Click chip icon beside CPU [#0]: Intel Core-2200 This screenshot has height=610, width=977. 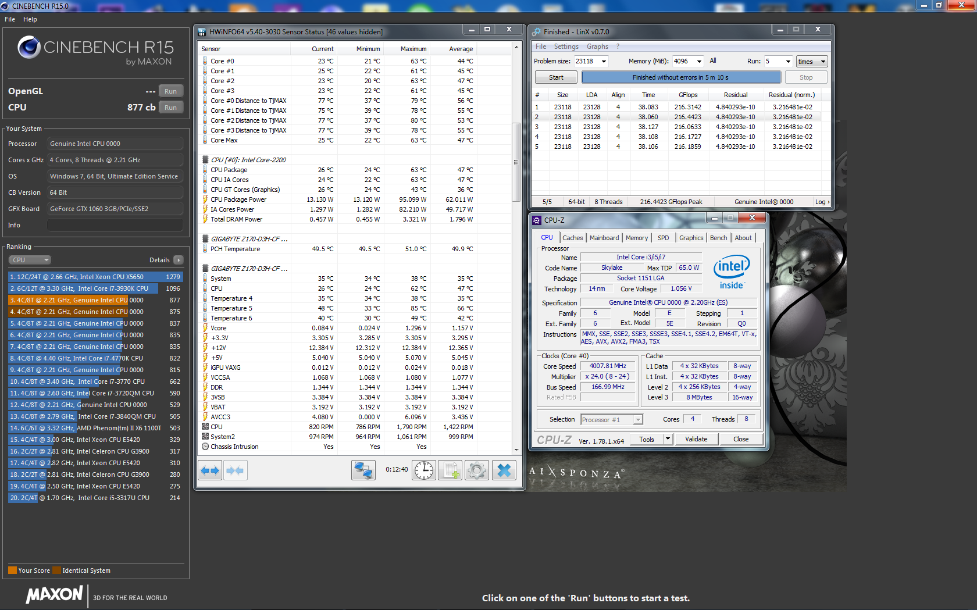pyautogui.click(x=205, y=160)
